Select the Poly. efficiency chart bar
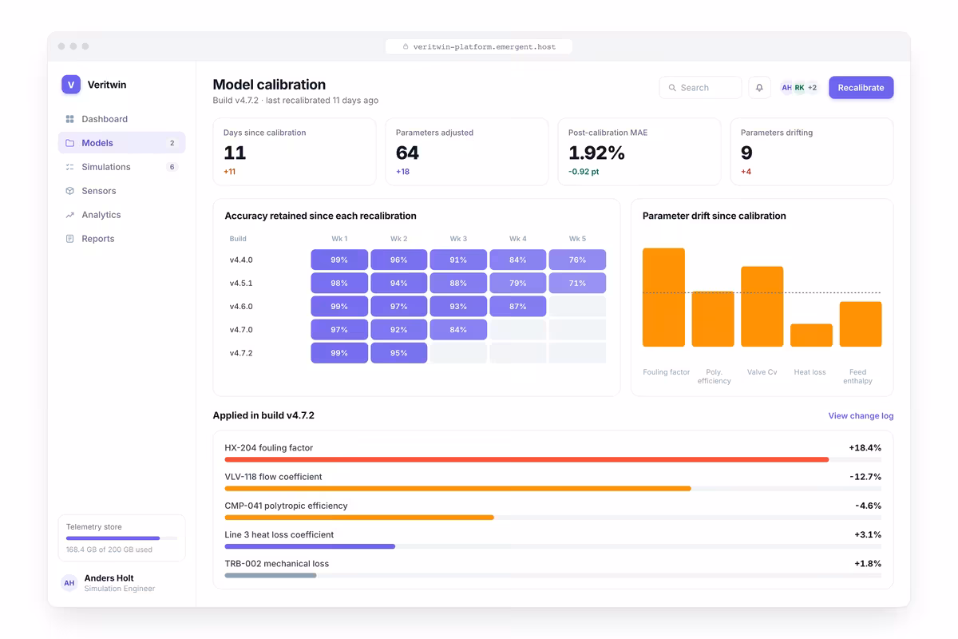This screenshot has height=639, width=958. click(x=713, y=319)
